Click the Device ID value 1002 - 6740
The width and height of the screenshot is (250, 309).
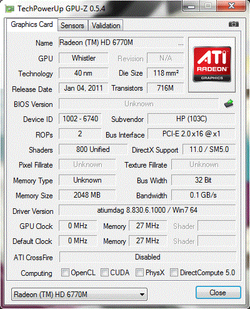(80, 119)
